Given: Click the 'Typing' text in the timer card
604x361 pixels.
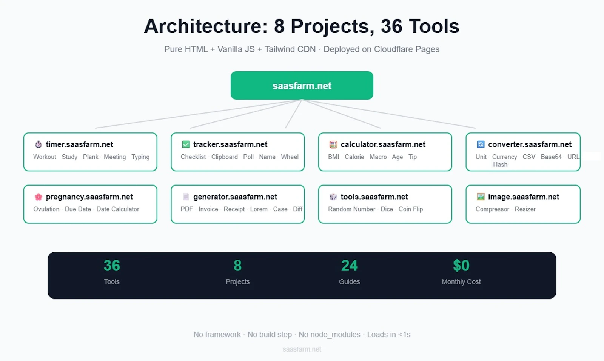Looking at the screenshot, I should click(x=140, y=157).
